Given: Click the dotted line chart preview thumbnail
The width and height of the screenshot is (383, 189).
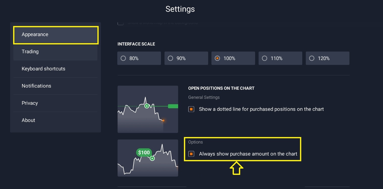Looking at the screenshot, I should pyautogui.click(x=148, y=109).
